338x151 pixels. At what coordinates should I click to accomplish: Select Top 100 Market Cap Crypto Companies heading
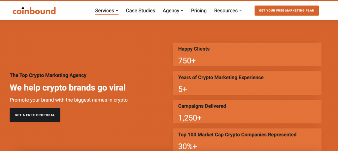237,135
